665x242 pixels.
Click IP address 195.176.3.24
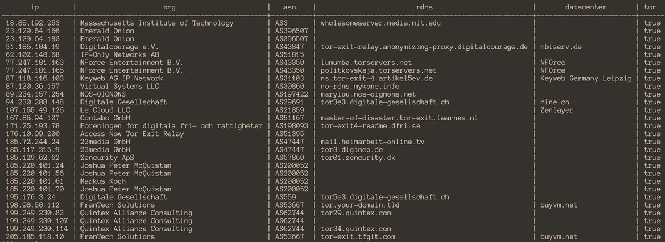[x=30, y=197]
